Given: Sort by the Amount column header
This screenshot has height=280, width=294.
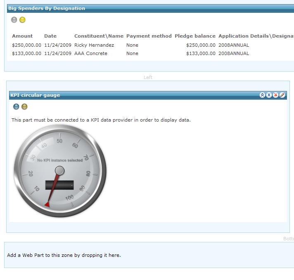Looking at the screenshot, I should (x=22, y=36).
